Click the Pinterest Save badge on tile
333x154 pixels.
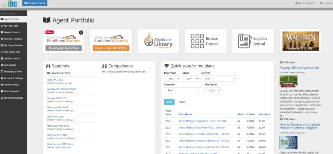point(49,32)
